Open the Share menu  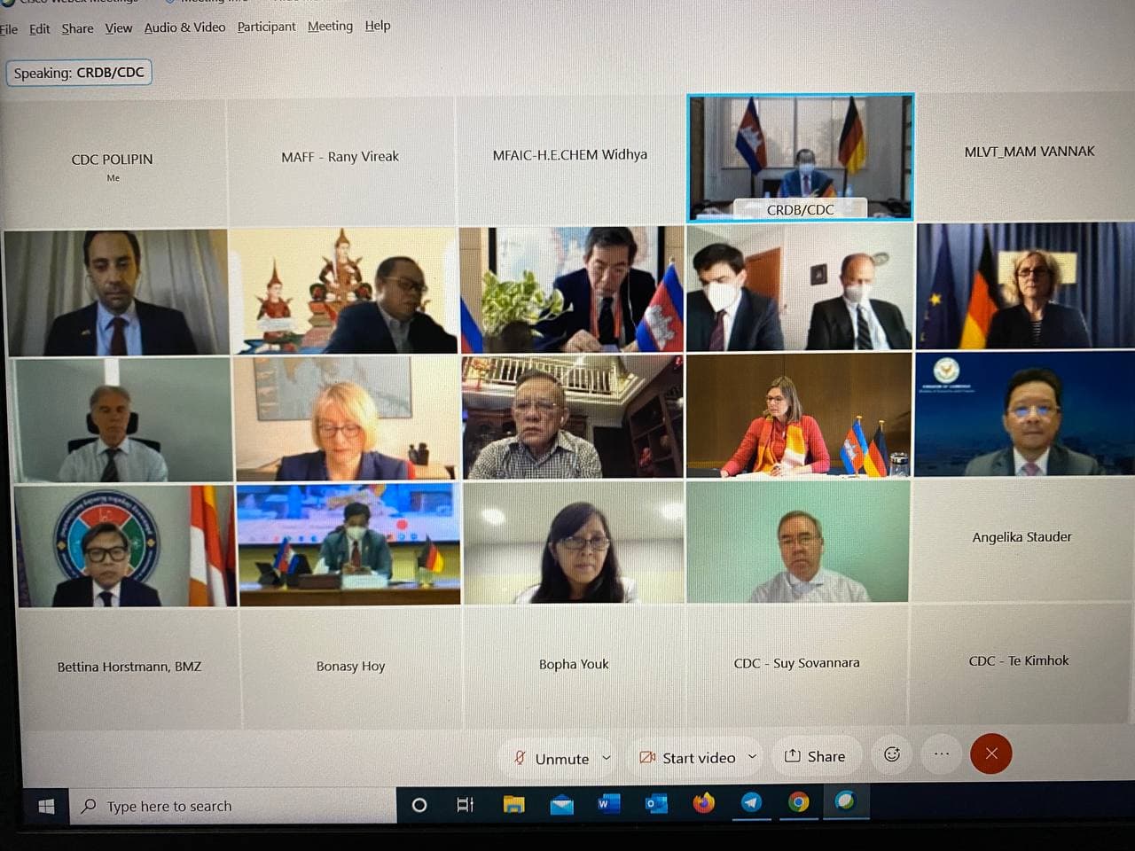pyautogui.click(x=77, y=28)
